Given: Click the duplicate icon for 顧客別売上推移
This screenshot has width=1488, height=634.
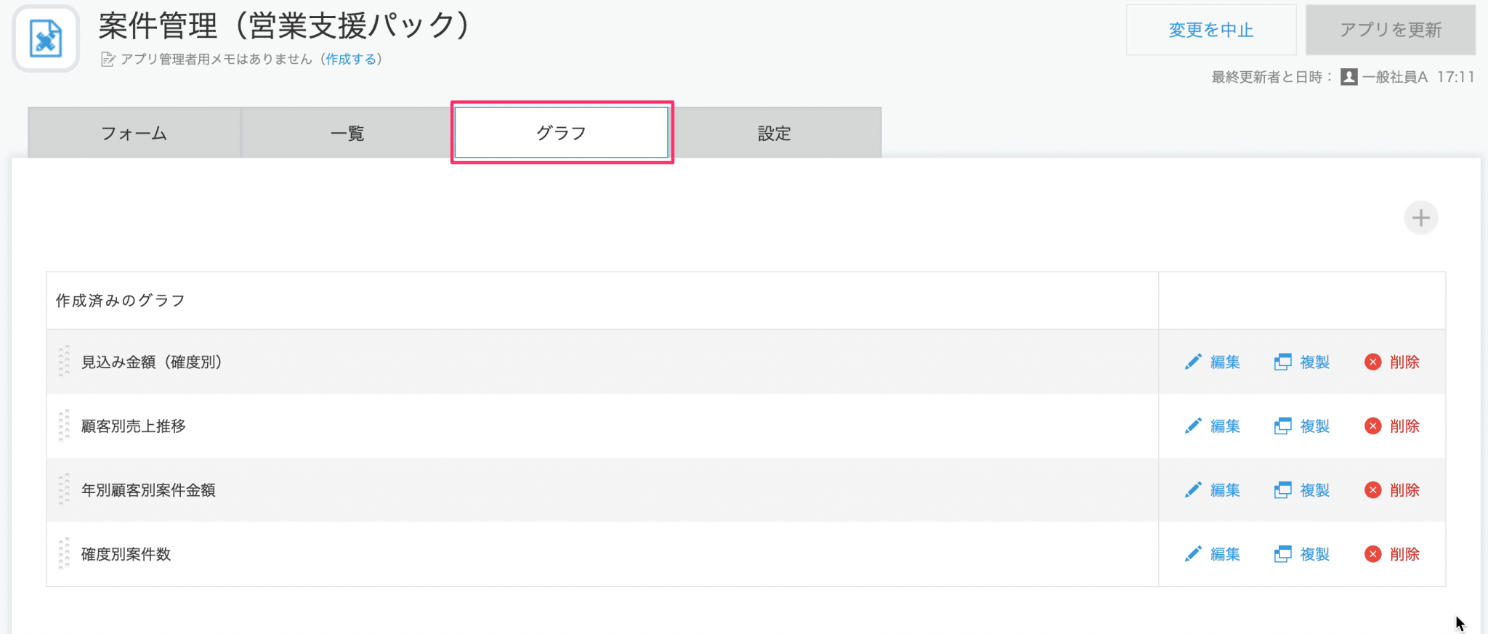Looking at the screenshot, I should pyautogui.click(x=1282, y=426).
